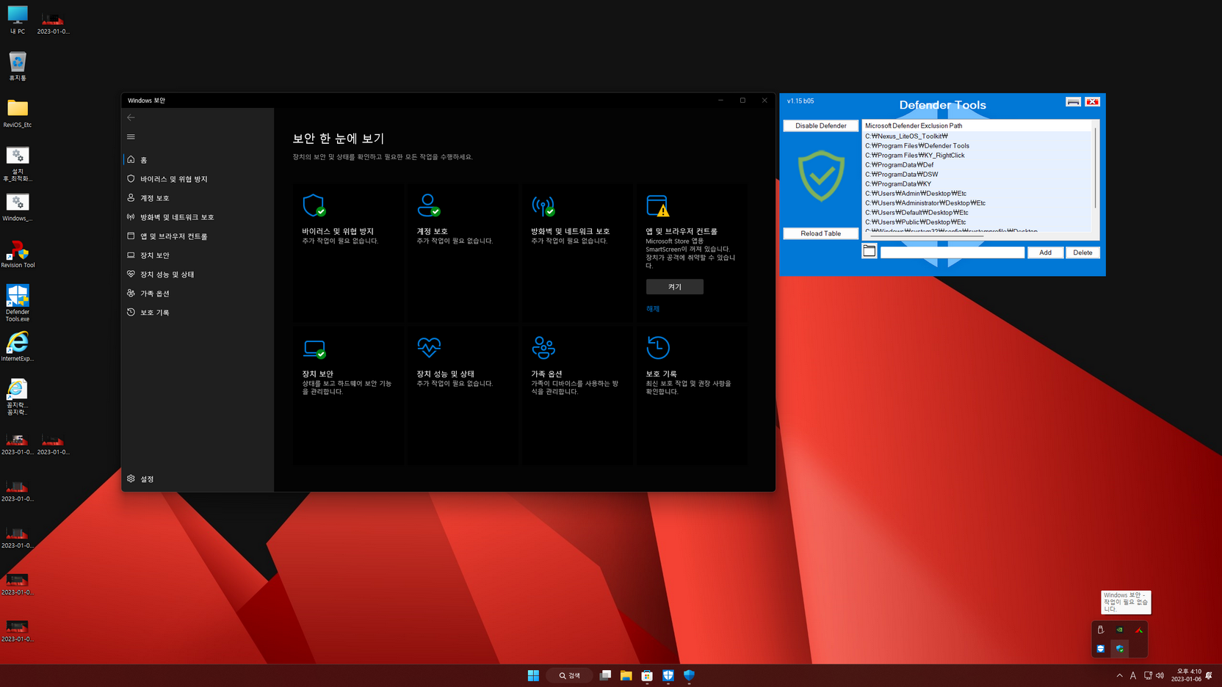Select the 설치 후_최적화 desktop icon
Image resolution: width=1222 pixels, height=687 pixels.
tap(18, 163)
